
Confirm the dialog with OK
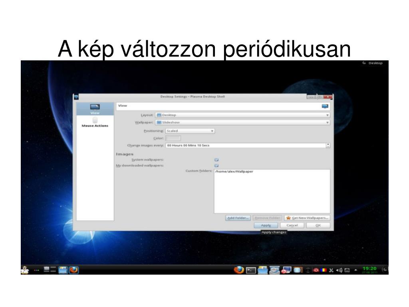(x=318, y=225)
